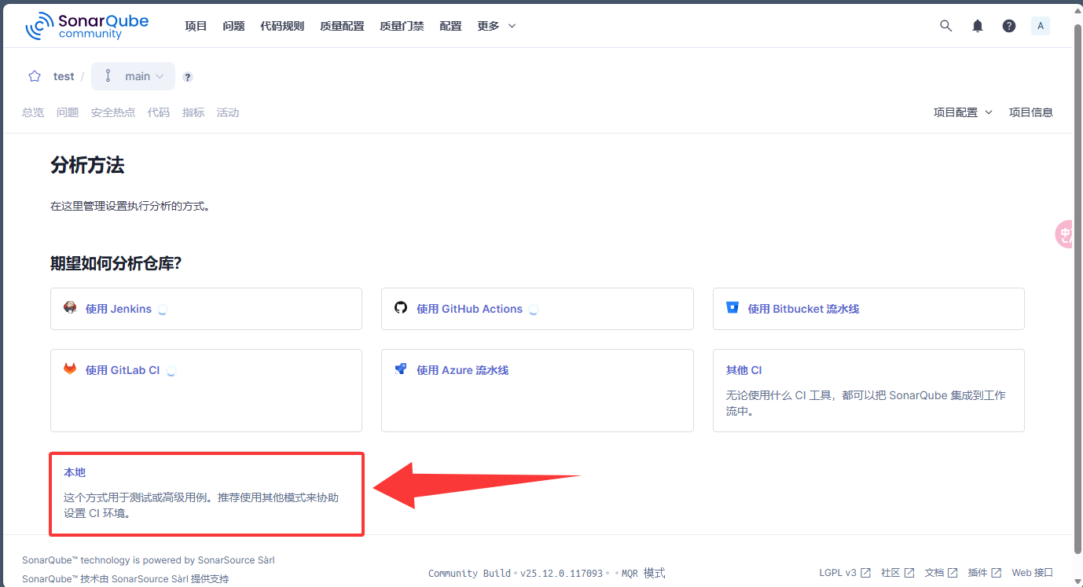Open the 项目 menu
This screenshot has width=1083, height=587.
point(196,26)
